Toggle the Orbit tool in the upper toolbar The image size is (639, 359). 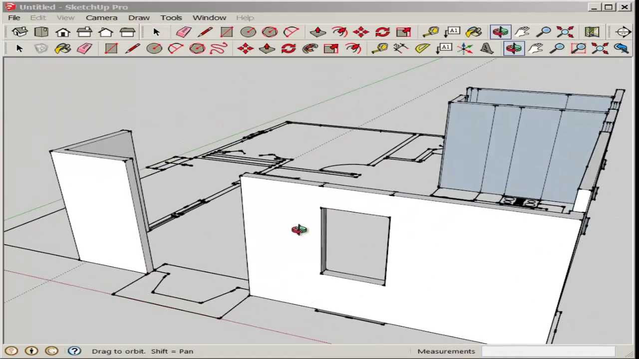(500, 32)
